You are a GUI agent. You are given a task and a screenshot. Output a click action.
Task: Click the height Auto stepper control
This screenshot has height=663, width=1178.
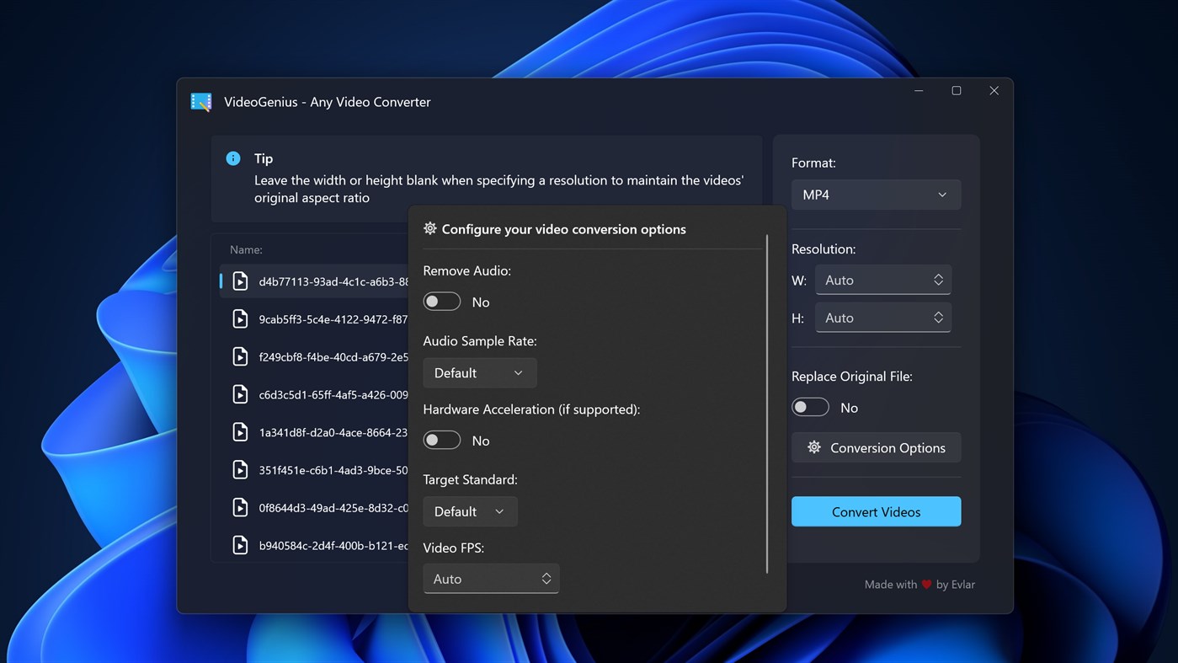point(938,318)
